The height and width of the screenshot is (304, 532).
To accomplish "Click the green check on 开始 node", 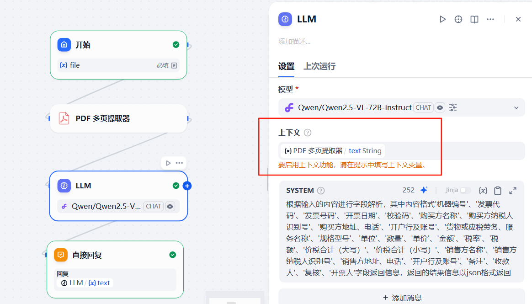I will (x=176, y=45).
